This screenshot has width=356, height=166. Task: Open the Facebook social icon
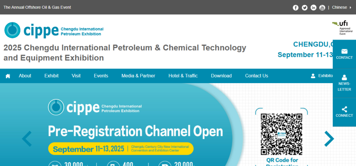point(296,8)
